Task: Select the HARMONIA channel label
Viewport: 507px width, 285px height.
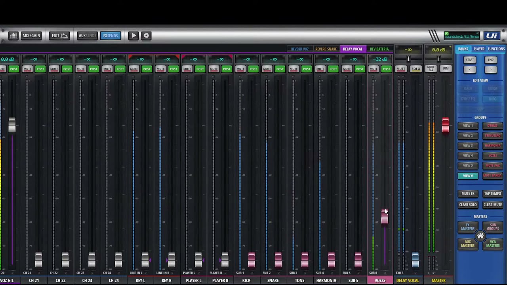Action: pos(326,281)
